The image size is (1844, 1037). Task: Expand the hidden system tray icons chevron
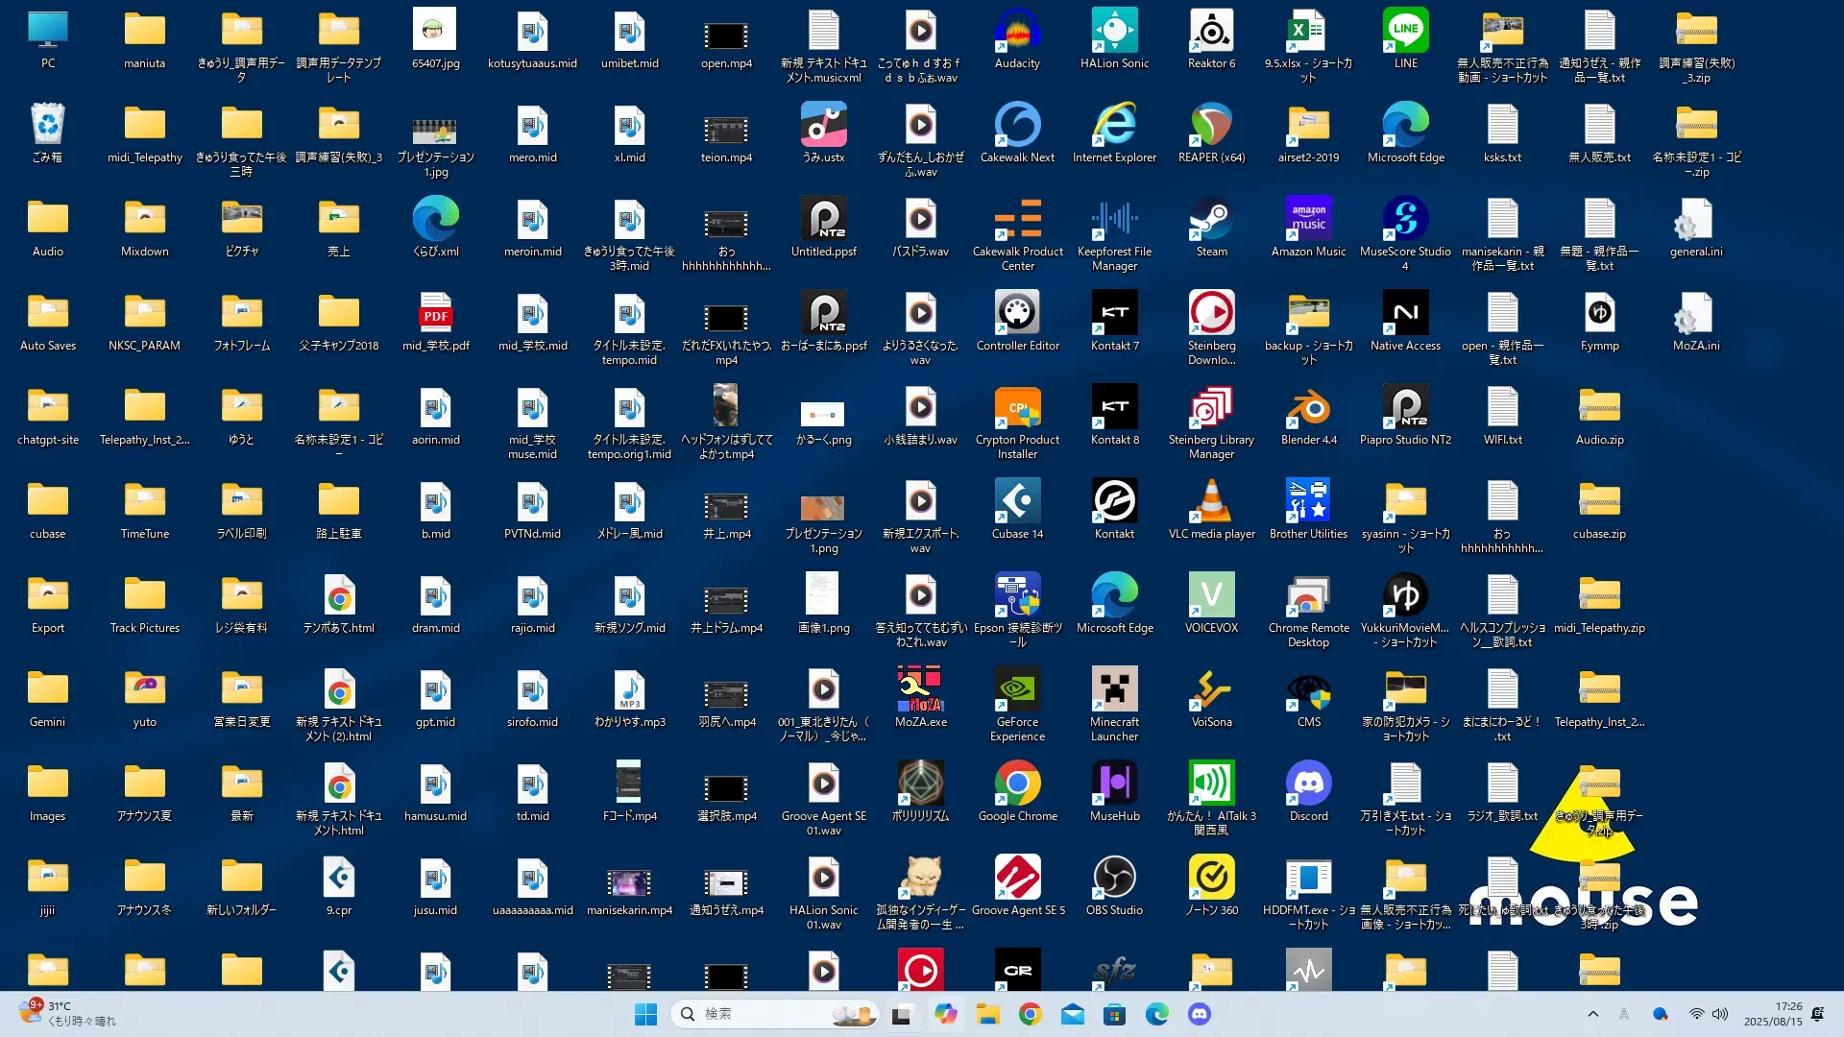click(1592, 1014)
